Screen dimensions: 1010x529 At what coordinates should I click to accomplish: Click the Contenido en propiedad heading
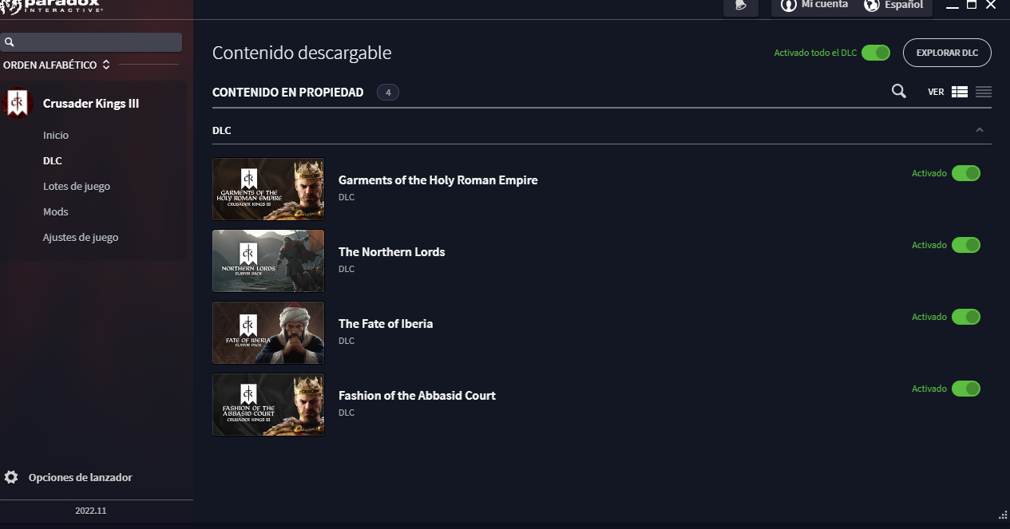pyautogui.click(x=287, y=93)
